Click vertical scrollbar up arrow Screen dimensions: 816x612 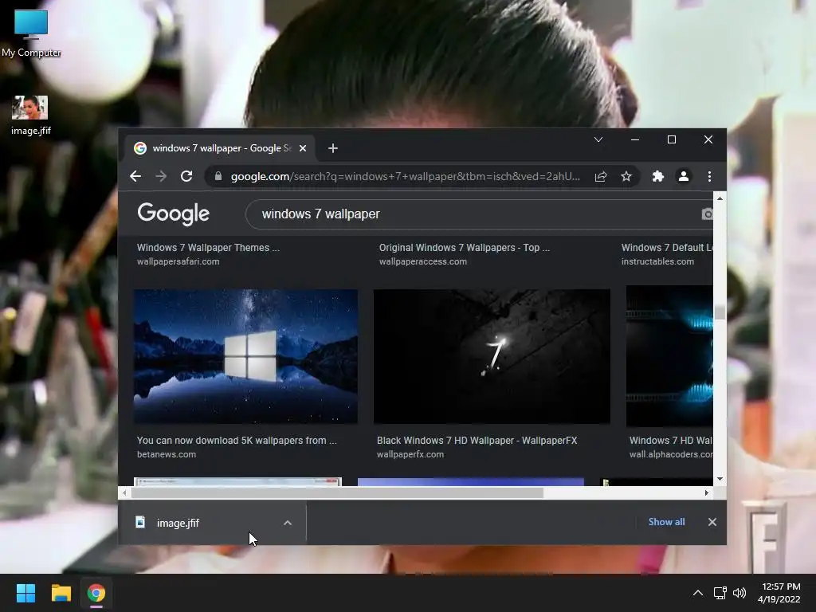[720, 198]
